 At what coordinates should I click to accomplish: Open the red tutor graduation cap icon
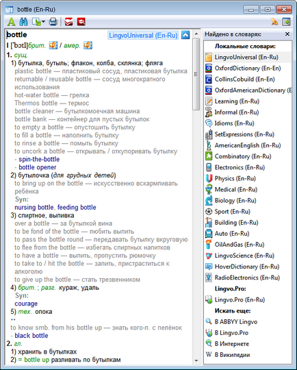click(x=81, y=22)
